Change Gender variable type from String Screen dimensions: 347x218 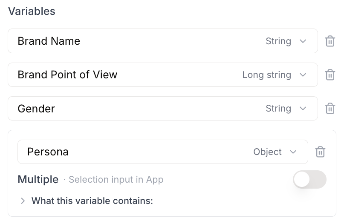[x=286, y=108]
